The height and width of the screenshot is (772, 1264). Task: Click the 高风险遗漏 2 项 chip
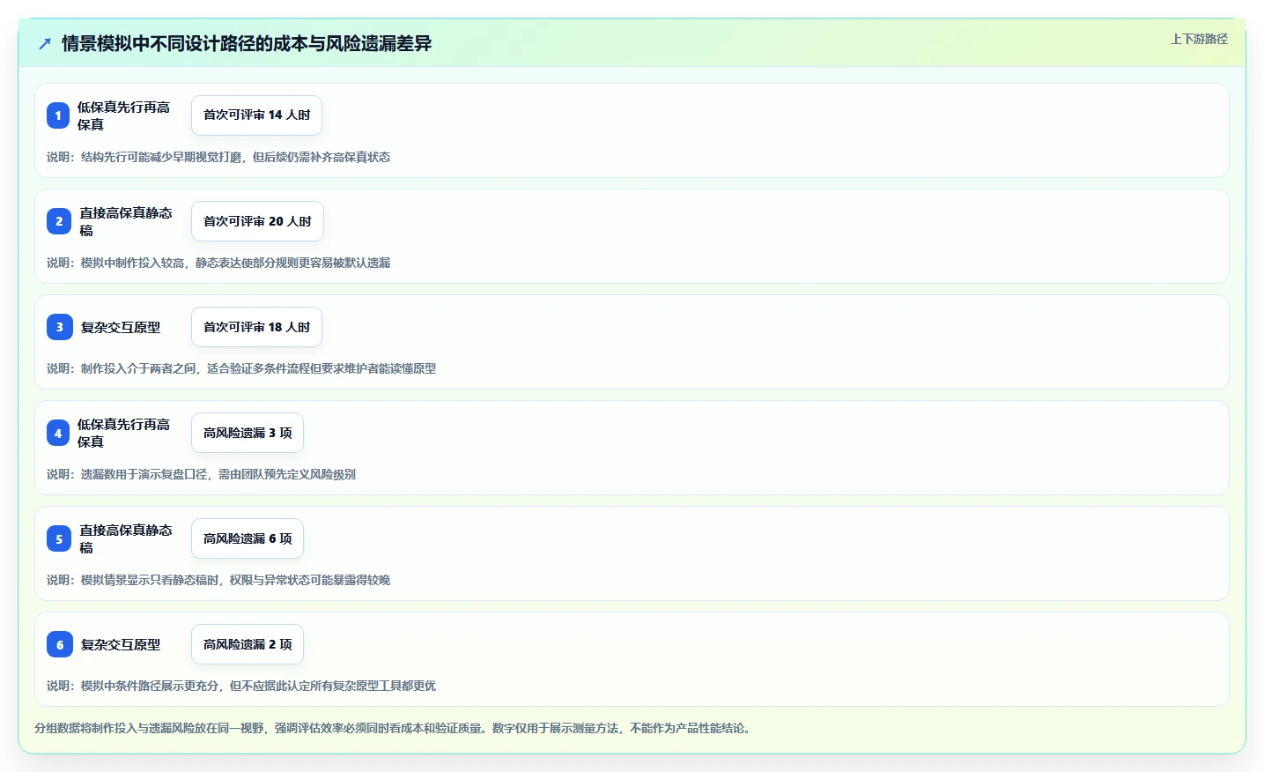(x=248, y=644)
